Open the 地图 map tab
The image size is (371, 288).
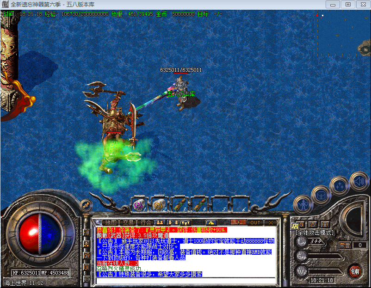click(x=111, y=222)
